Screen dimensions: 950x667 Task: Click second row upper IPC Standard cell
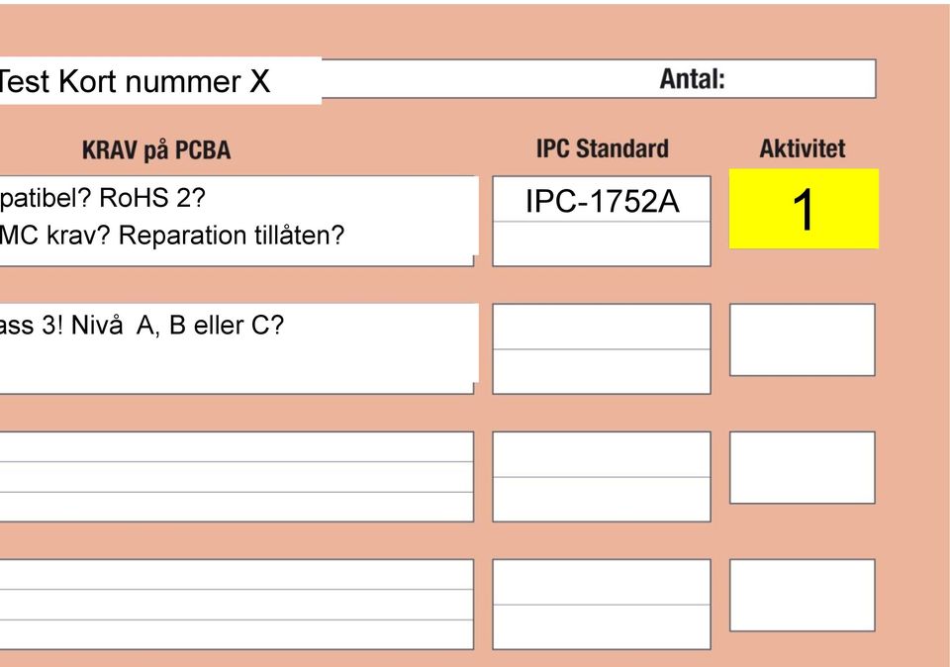point(601,327)
